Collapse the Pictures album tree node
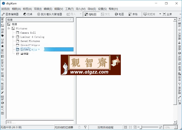 [x=9, y=28]
